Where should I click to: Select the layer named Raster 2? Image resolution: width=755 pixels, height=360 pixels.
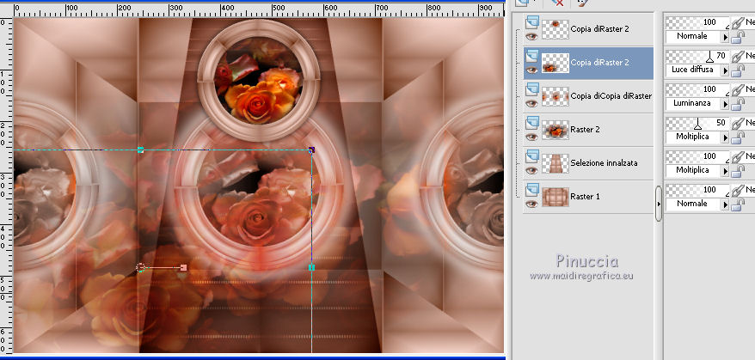[x=585, y=130]
